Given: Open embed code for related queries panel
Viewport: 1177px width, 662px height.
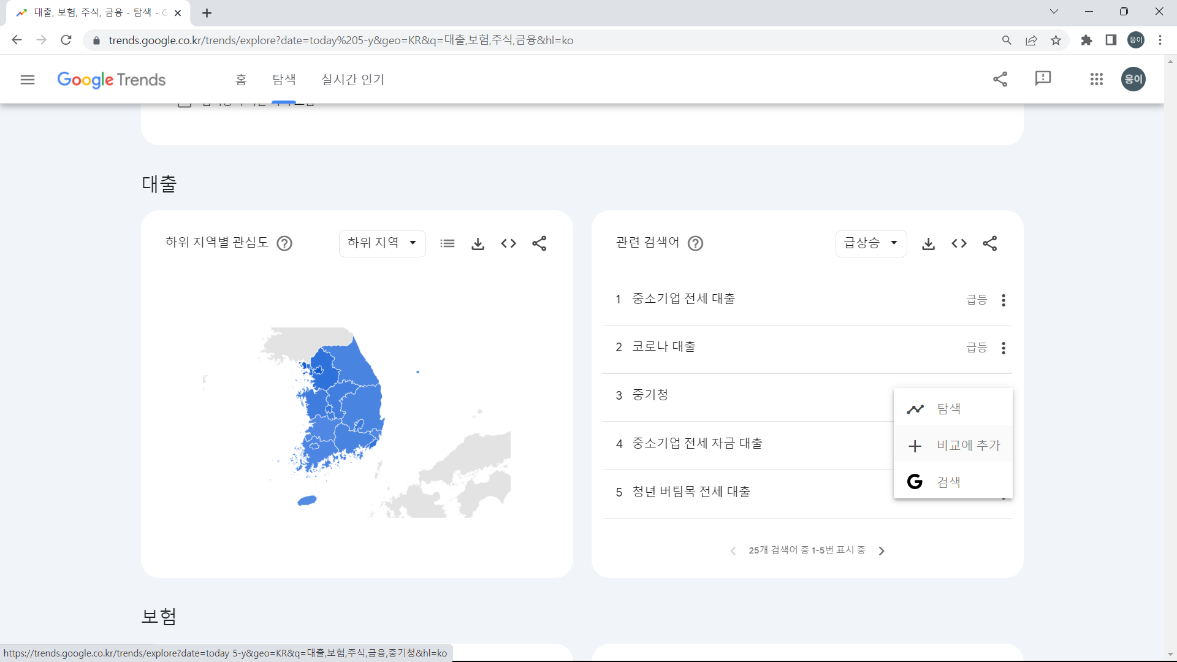Looking at the screenshot, I should point(959,243).
